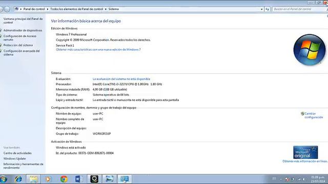This screenshot has width=328, height=184.
Task: Open the taskbar clock and date
Action: click(x=318, y=179)
